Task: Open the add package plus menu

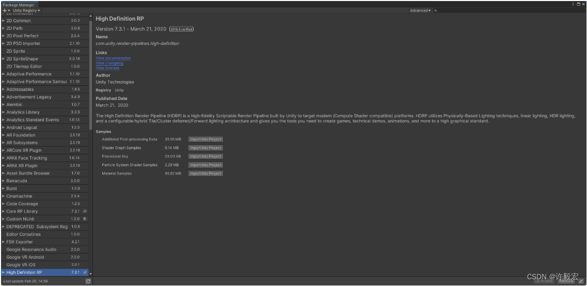Action: [x=6, y=10]
